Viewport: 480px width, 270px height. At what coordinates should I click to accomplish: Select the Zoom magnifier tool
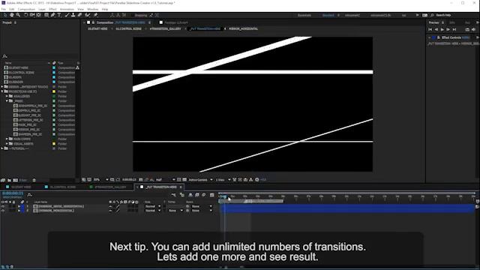pyautogui.click(x=18, y=15)
